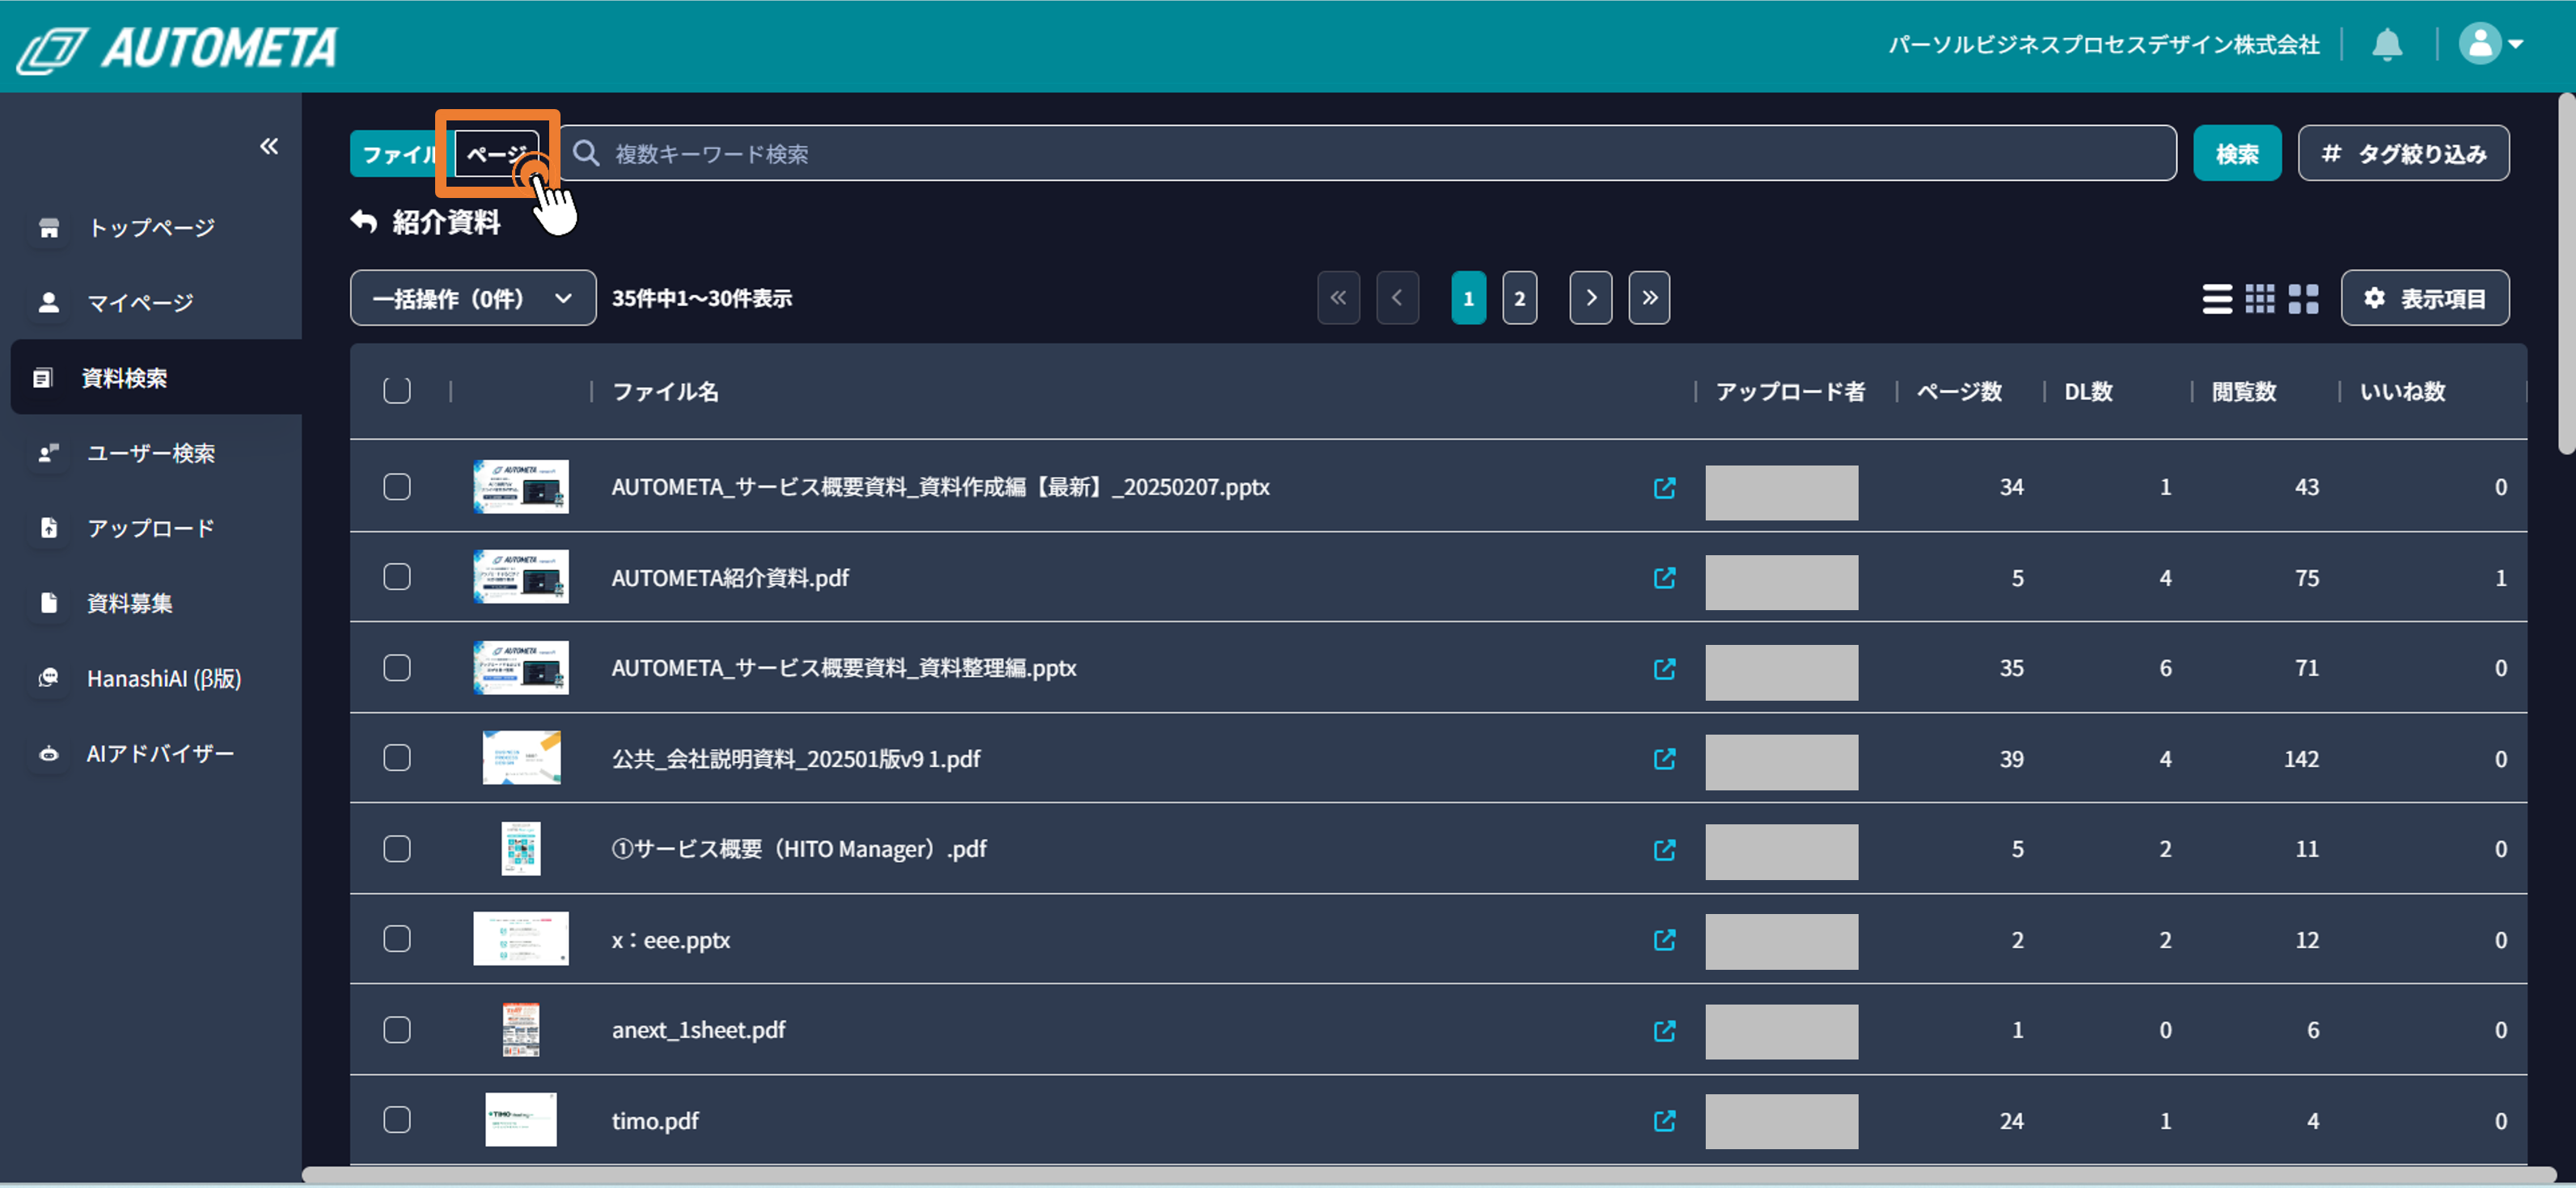The height and width of the screenshot is (1188, 2576).
Task: Switch to small grid view icon
Action: click(x=2260, y=299)
